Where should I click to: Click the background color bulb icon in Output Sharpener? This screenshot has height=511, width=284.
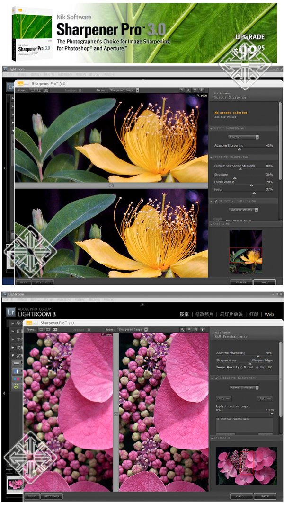pyautogui.click(x=202, y=90)
